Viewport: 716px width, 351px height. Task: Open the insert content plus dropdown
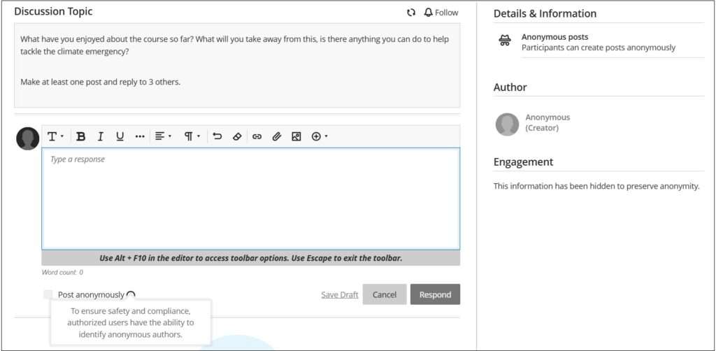(319, 136)
